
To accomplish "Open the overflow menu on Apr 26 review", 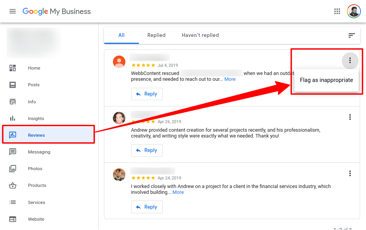I will 350,117.
